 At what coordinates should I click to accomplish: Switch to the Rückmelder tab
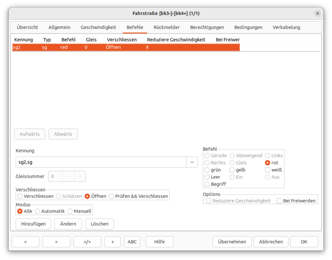(166, 27)
